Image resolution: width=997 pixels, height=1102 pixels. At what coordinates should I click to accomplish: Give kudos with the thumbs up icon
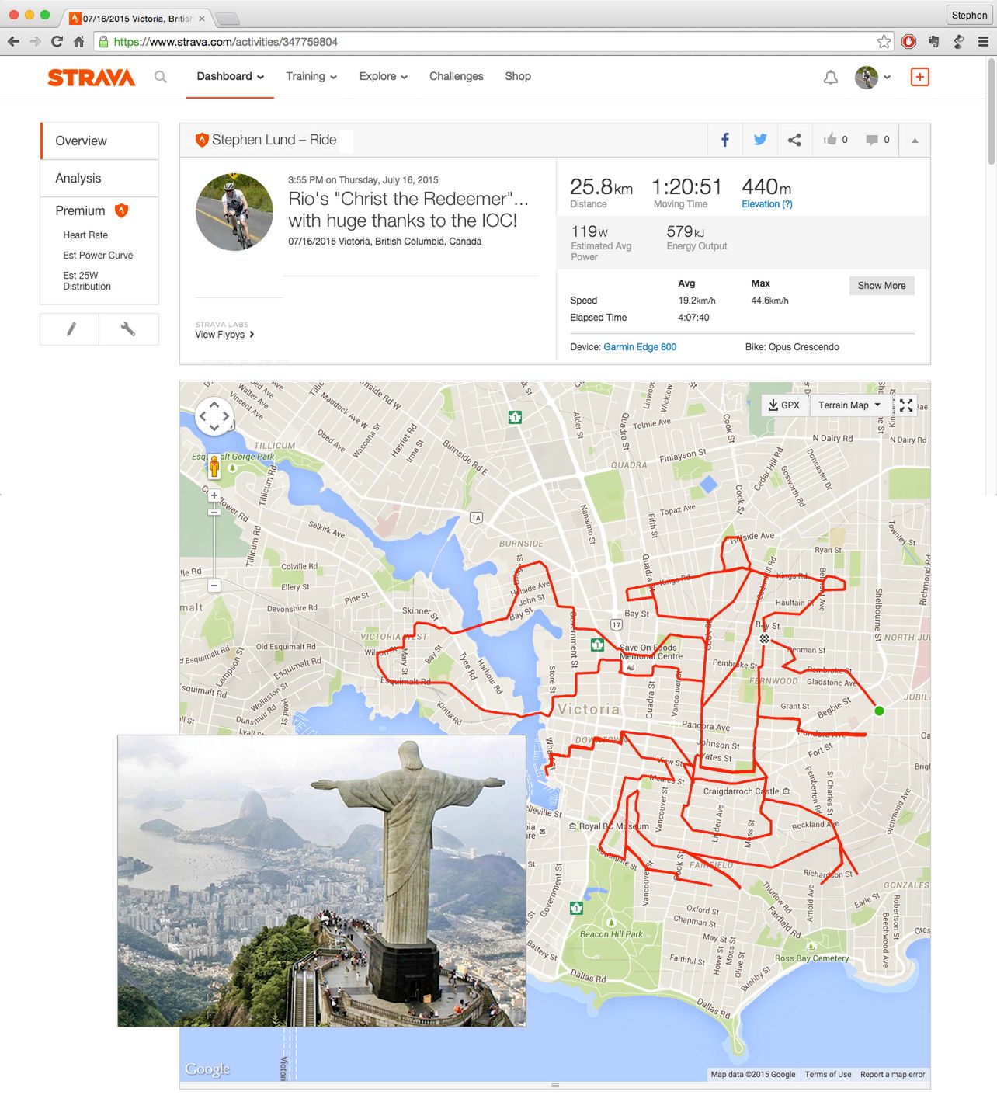830,139
